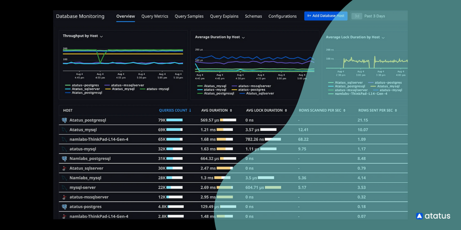This screenshot has height=230, width=461.
Task: Click the 782.26 ns lock duration value
Action: coord(255,139)
